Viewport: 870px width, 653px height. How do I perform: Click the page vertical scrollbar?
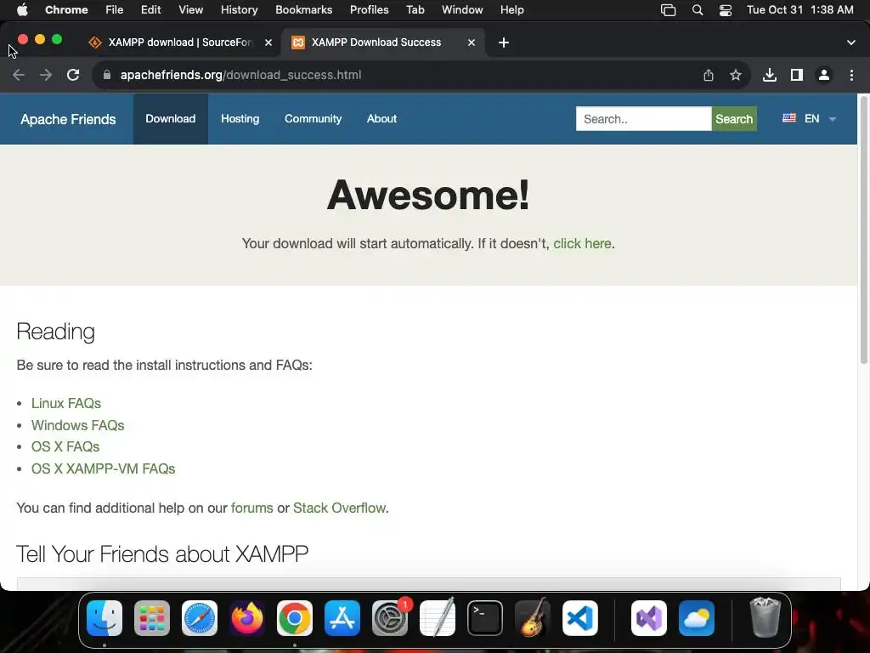pos(863,230)
